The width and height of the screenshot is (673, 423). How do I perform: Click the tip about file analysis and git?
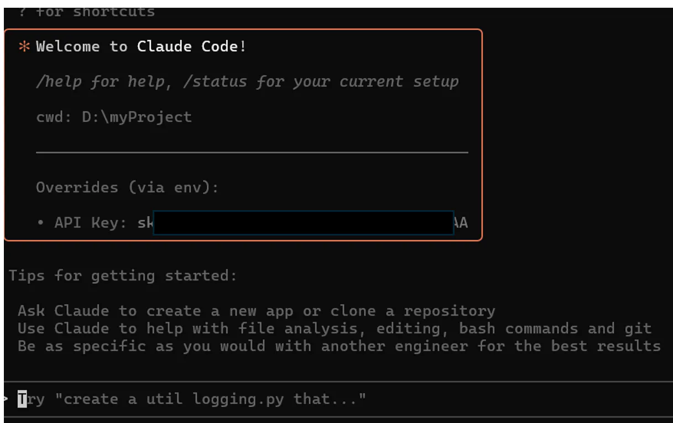[x=335, y=328]
